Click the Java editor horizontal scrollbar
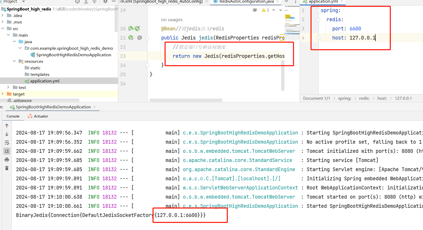This screenshot has height=230, width=423. (186, 100)
